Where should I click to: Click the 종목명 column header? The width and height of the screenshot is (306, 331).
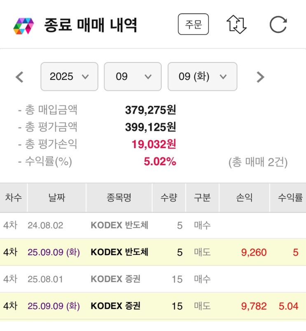click(119, 198)
